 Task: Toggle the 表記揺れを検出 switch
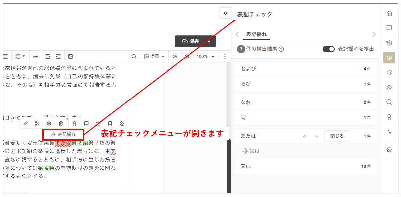328,49
